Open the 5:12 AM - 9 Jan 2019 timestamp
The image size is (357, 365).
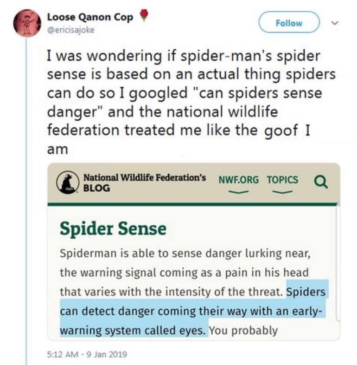pyautogui.click(x=86, y=354)
